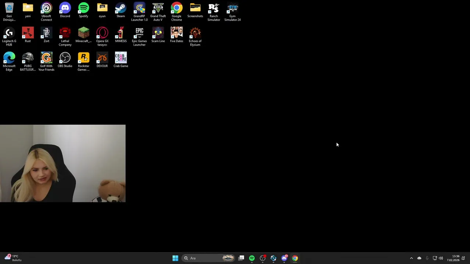This screenshot has height=264, width=470.
Task: Open the notification bell in tray
Action: point(463,258)
